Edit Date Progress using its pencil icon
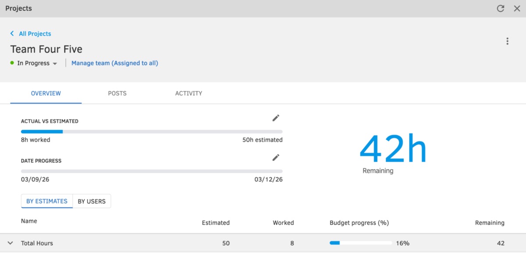526x255 pixels. (276, 157)
